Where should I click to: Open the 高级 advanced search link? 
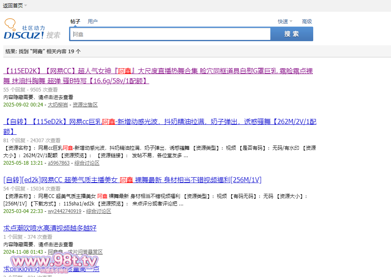(x=307, y=22)
